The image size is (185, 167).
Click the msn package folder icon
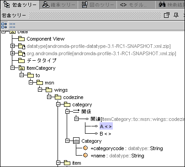40,83
